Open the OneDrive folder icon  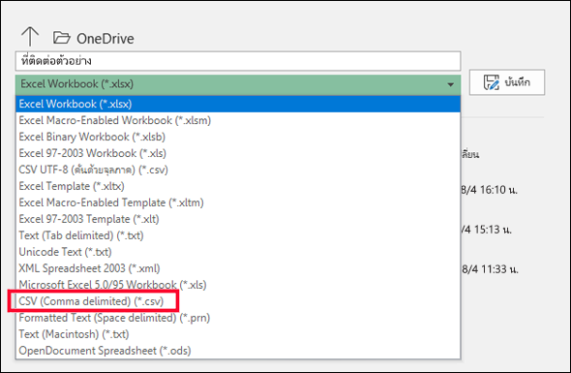(62, 38)
